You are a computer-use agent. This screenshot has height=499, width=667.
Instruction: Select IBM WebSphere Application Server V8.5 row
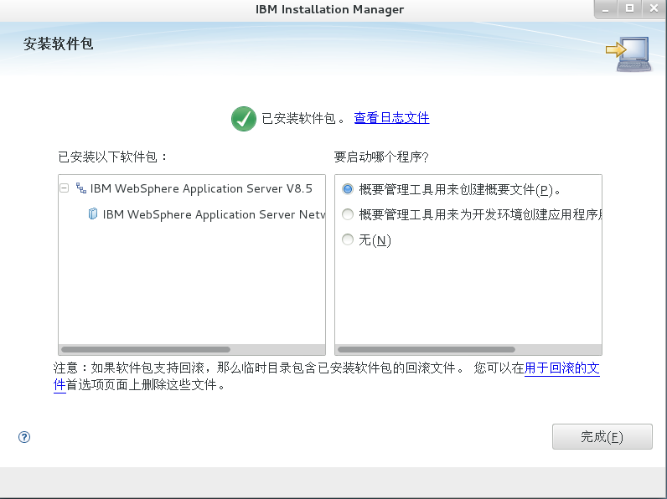201,188
